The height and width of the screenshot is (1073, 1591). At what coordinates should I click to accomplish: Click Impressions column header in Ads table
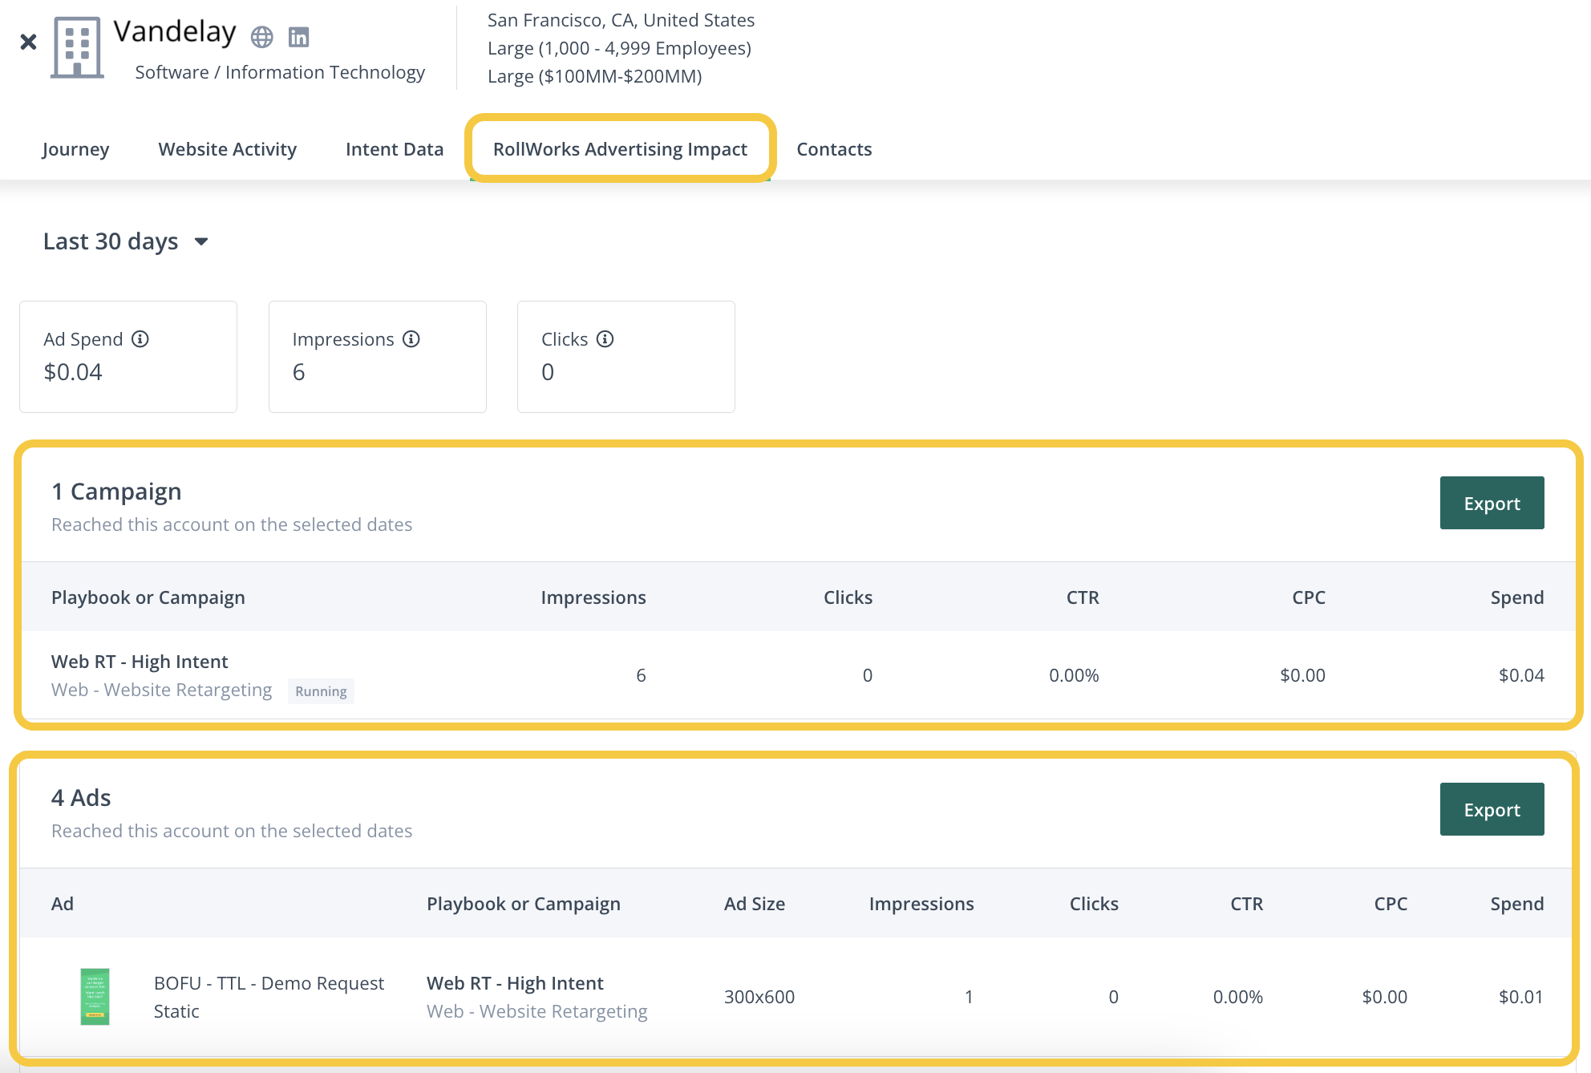921,904
